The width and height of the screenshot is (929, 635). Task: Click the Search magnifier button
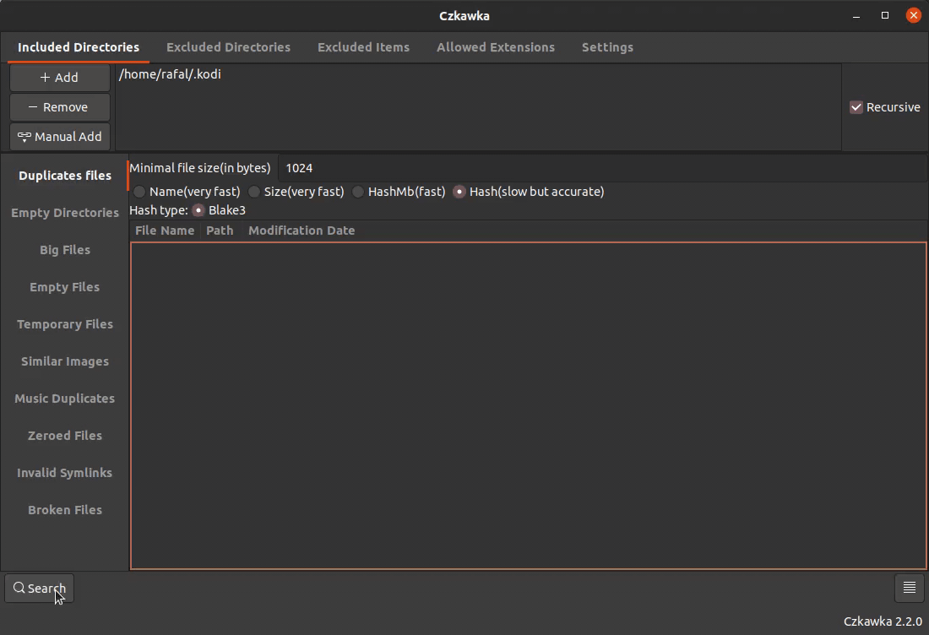[x=40, y=589]
